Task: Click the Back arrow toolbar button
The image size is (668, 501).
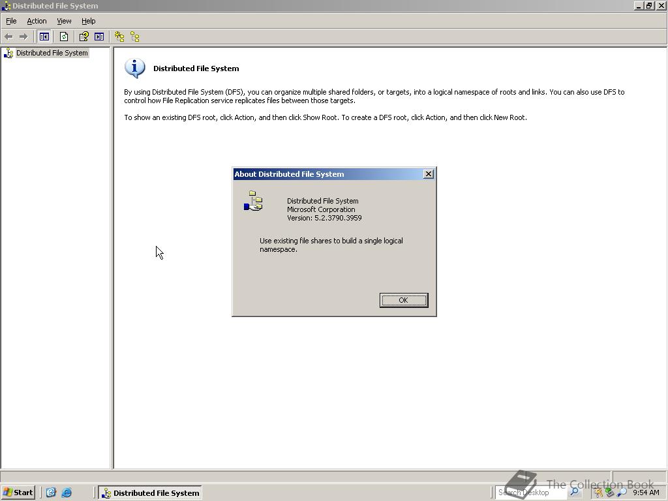Action: coord(8,37)
